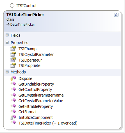Click the private InitializeComponent method icon
The width and height of the screenshot is (125, 133).
tap(13, 117)
